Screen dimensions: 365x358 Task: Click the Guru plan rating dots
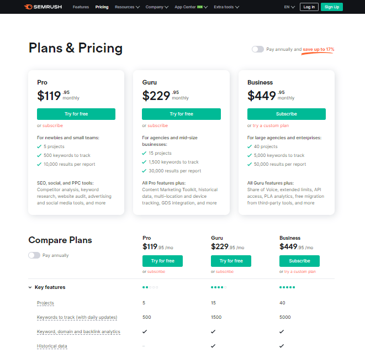point(219,287)
